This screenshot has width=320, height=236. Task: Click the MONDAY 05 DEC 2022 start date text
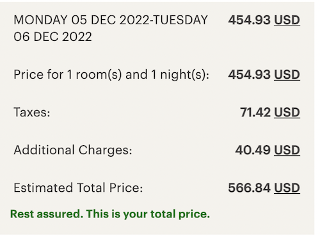pos(81,20)
